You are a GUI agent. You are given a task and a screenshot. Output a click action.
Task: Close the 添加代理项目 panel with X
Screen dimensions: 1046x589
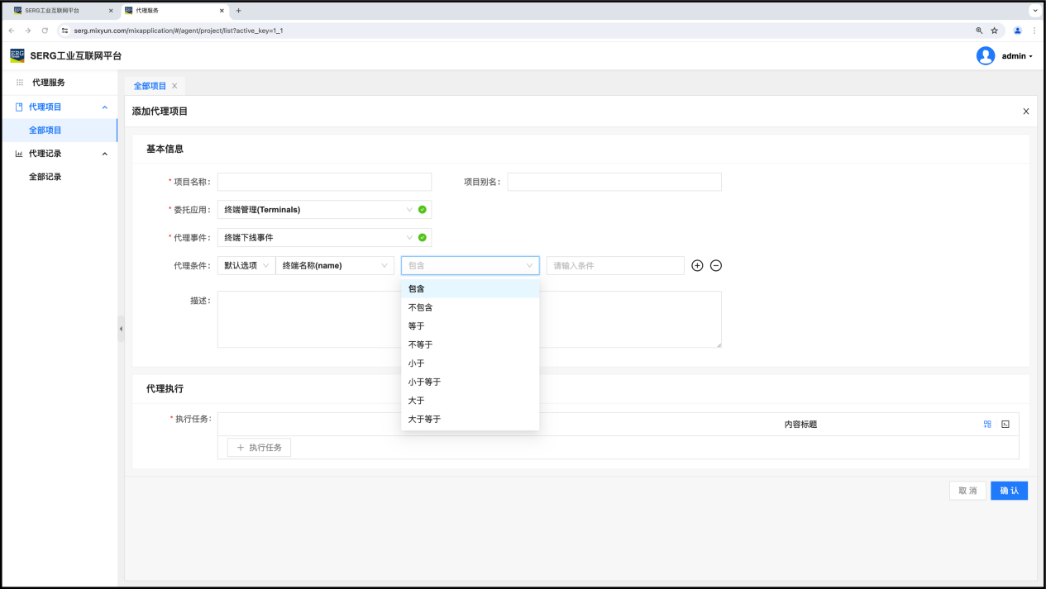point(1026,112)
